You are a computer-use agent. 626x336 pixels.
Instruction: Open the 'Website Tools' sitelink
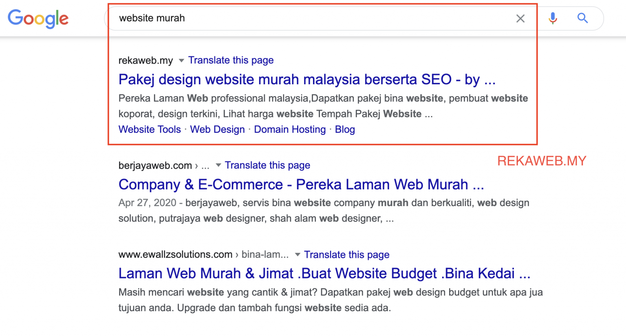click(150, 130)
